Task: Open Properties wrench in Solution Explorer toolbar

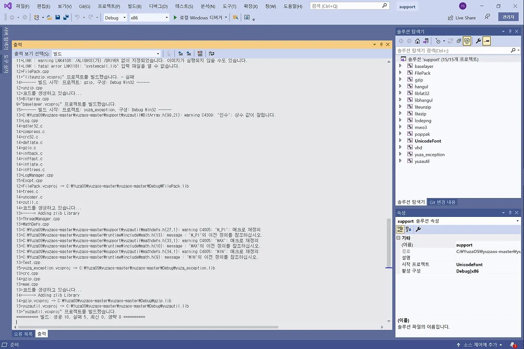Action: point(478,41)
